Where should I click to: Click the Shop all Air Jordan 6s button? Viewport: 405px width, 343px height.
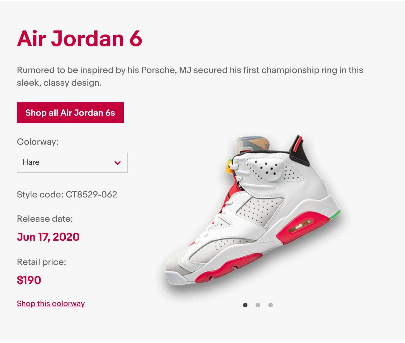70,113
